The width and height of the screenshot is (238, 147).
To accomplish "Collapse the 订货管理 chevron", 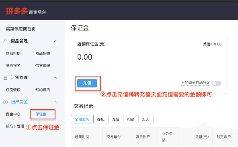I will [55, 78].
